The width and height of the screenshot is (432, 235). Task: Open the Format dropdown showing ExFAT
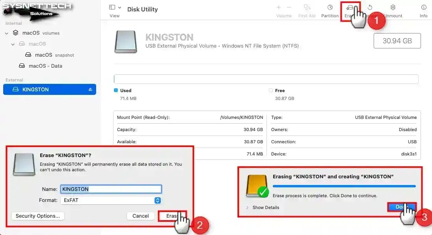[x=111, y=200]
